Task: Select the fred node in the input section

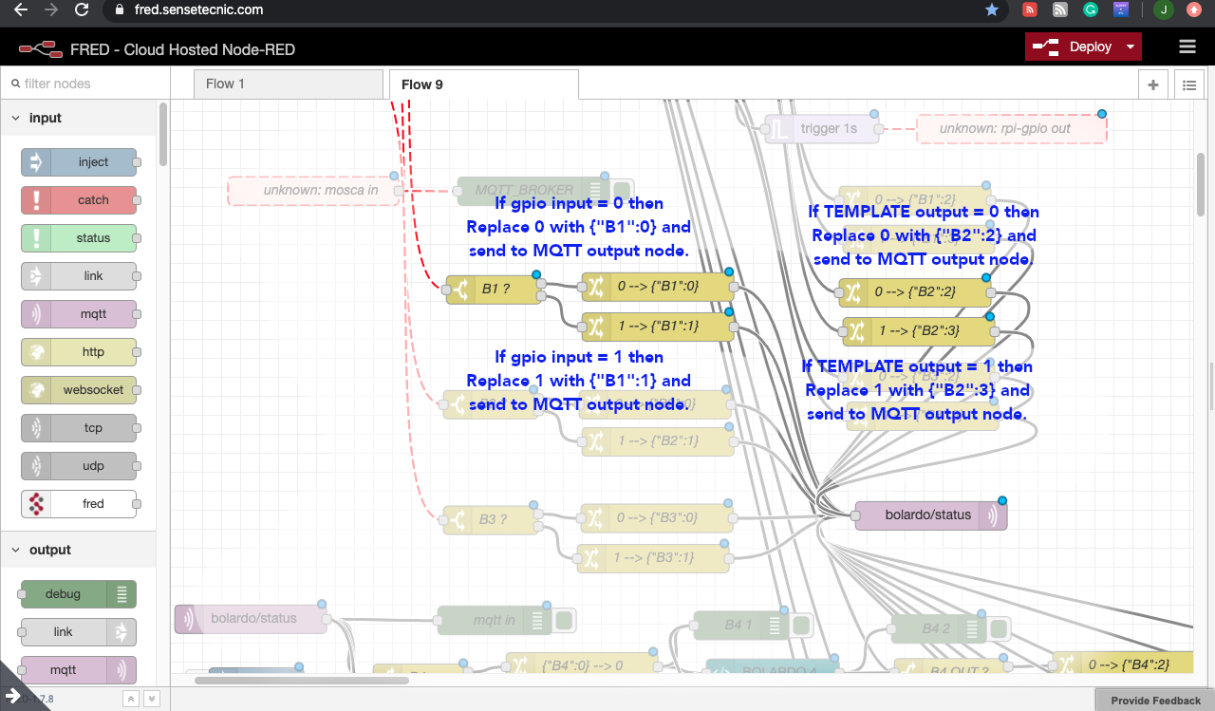Action: (79, 503)
